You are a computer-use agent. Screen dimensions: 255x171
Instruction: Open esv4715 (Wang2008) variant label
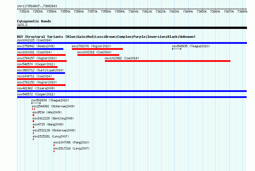(x=48, y=124)
